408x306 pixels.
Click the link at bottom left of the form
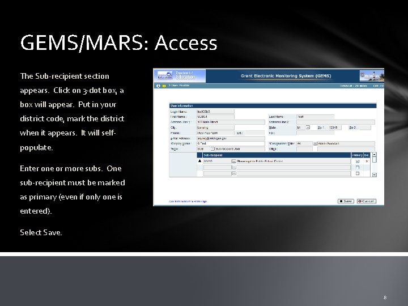[188, 201]
